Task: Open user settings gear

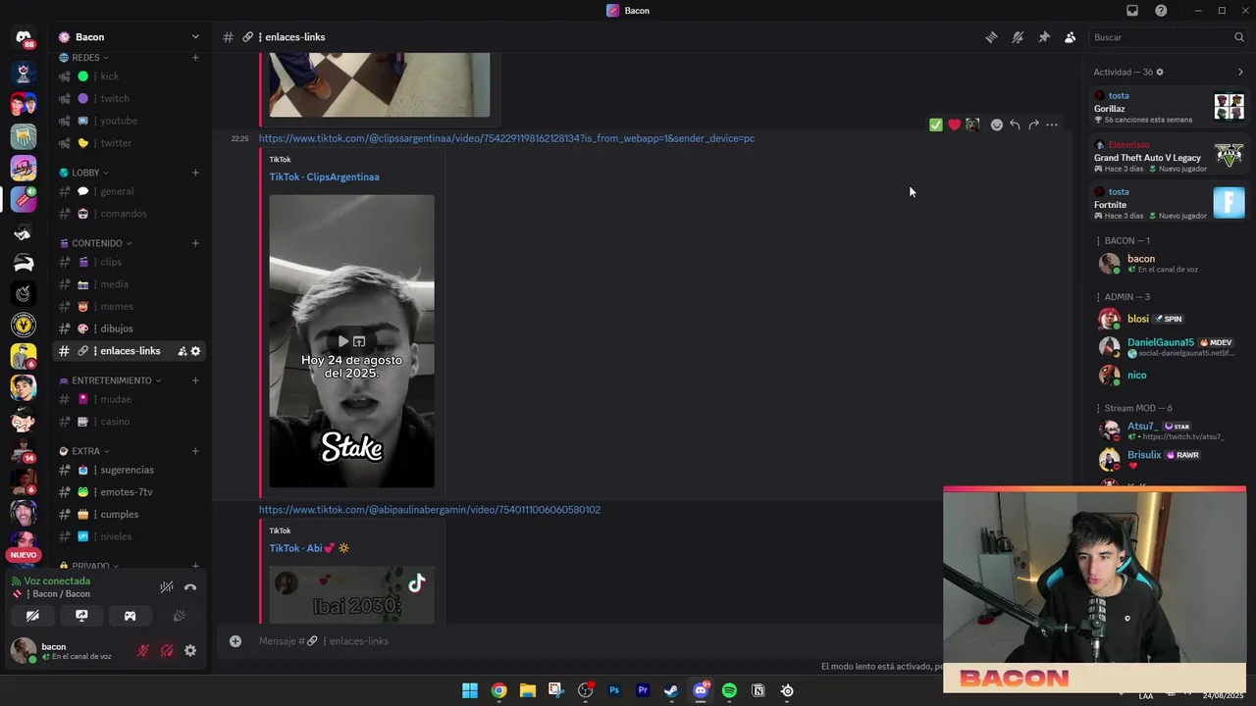Action: [x=190, y=650]
